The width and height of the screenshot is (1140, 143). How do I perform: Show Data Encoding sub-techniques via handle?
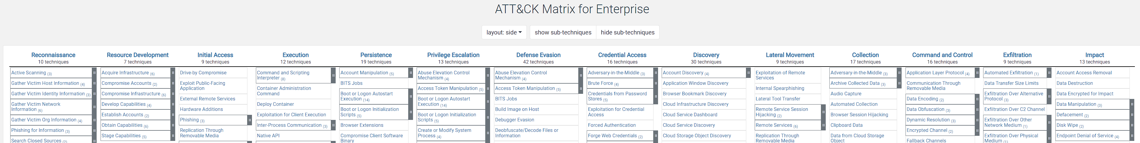click(x=977, y=99)
